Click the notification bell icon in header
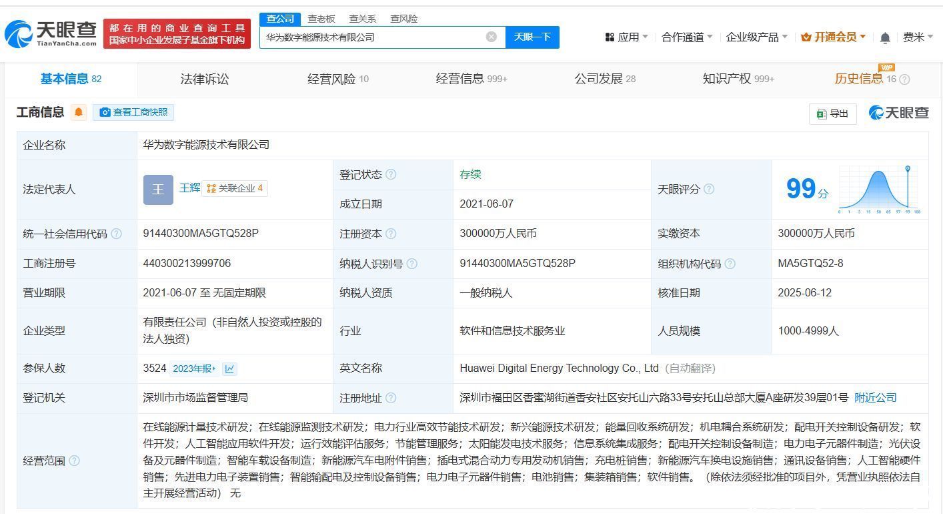This screenshot has width=943, height=514. point(885,38)
